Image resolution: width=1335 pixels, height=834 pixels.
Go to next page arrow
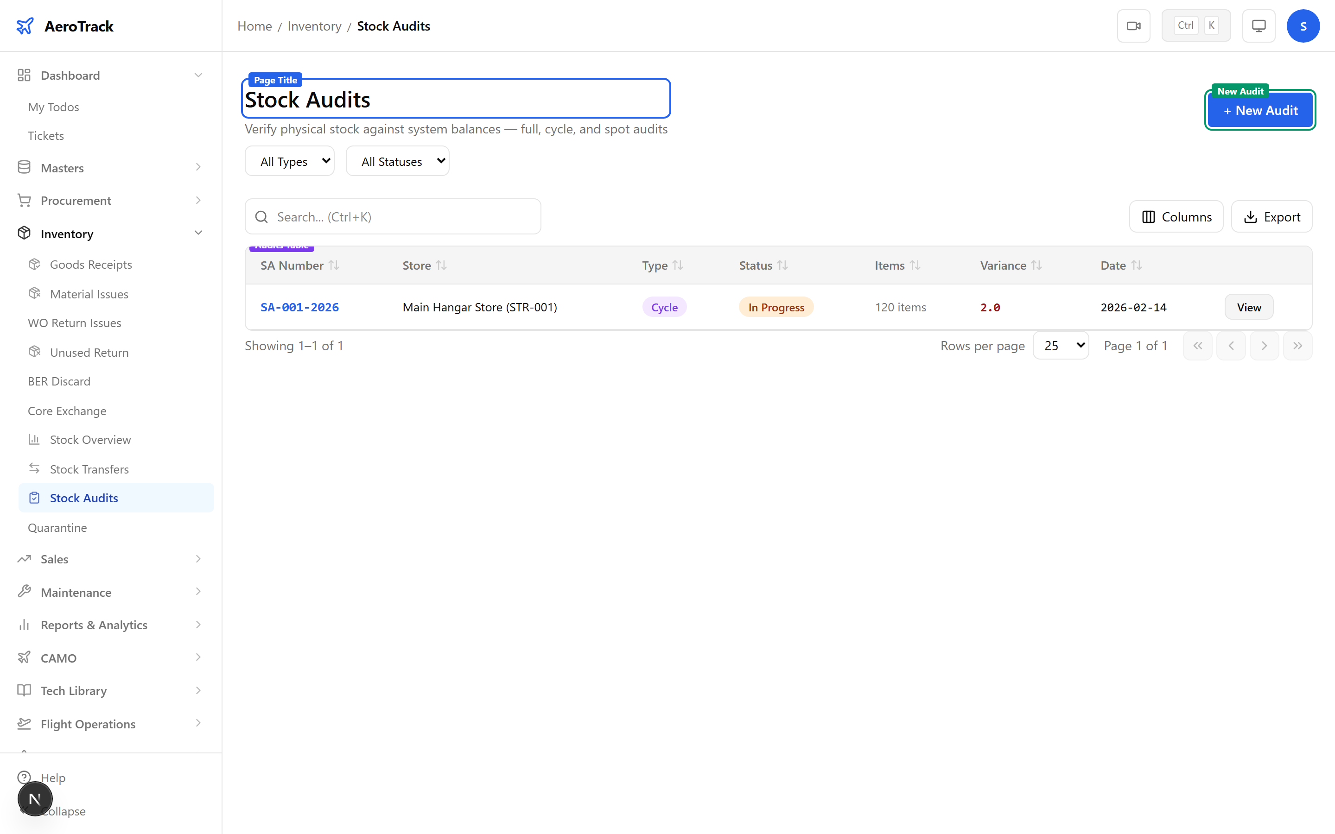(x=1264, y=346)
